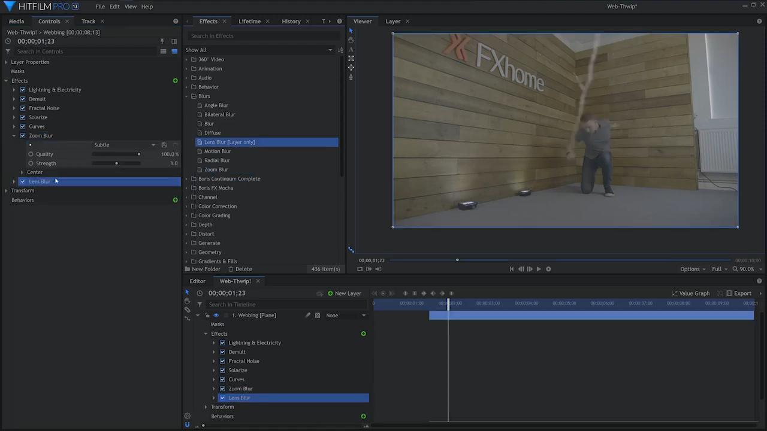Click the Webbing layer blend pencil icon
Viewport: 767px width, 431px height.
click(308, 315)
